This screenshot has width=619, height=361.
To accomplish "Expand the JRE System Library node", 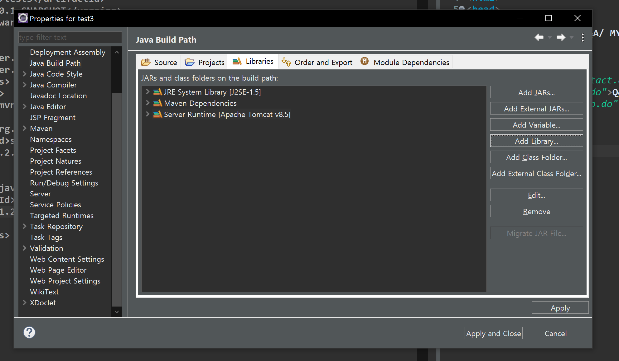I will coord(147,92).
